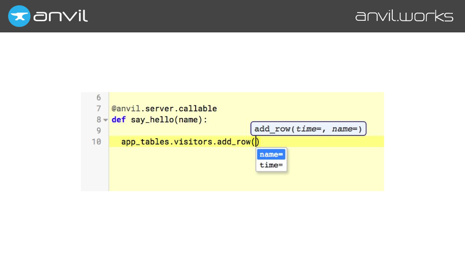Click the anvil wordmark in the header
The width and height of the screenshot is (465, 261).
[x=61, y=16]
